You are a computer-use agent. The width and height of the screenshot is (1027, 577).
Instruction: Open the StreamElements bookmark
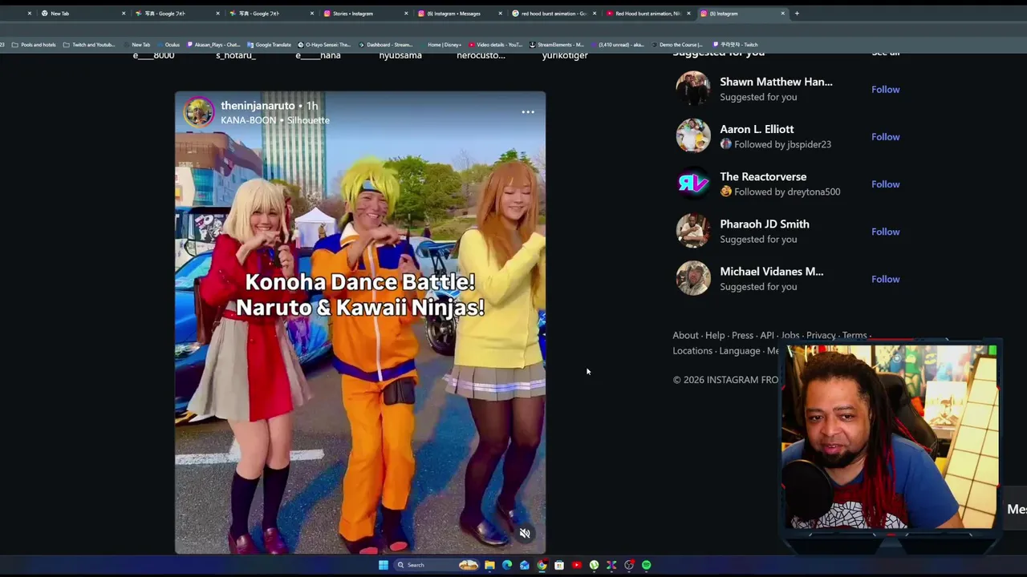pyautogui.click(x=557, y=45)
